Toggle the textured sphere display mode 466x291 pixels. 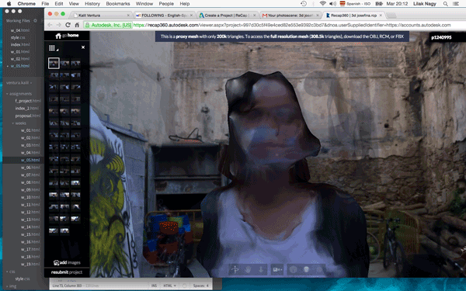(306, 269)
